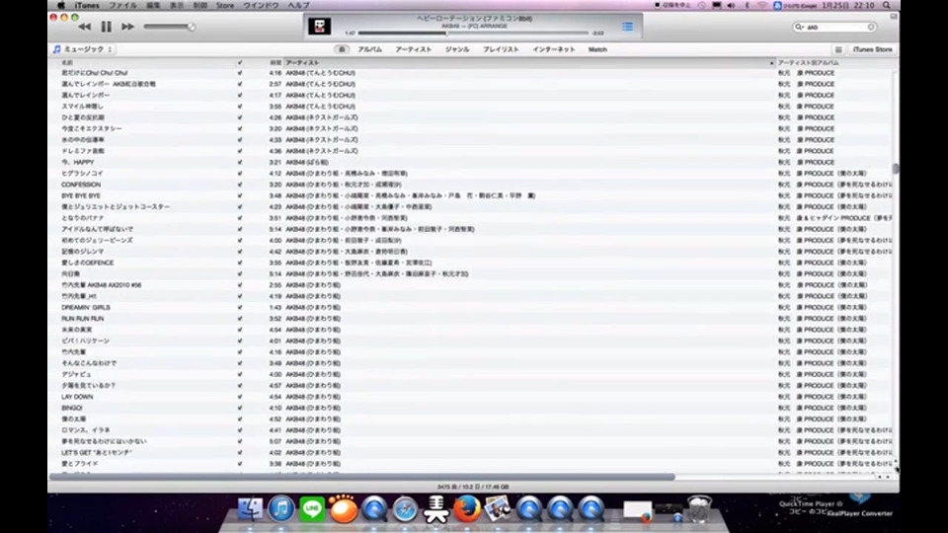Screen dimensions: 948x533
Task: Switch to the インターネット tab
Action: (x=554, y=49)
